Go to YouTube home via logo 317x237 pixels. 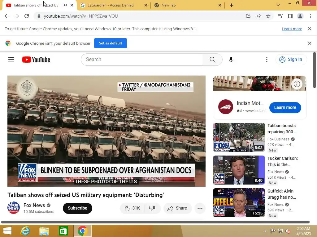click(x=36, y=60)
